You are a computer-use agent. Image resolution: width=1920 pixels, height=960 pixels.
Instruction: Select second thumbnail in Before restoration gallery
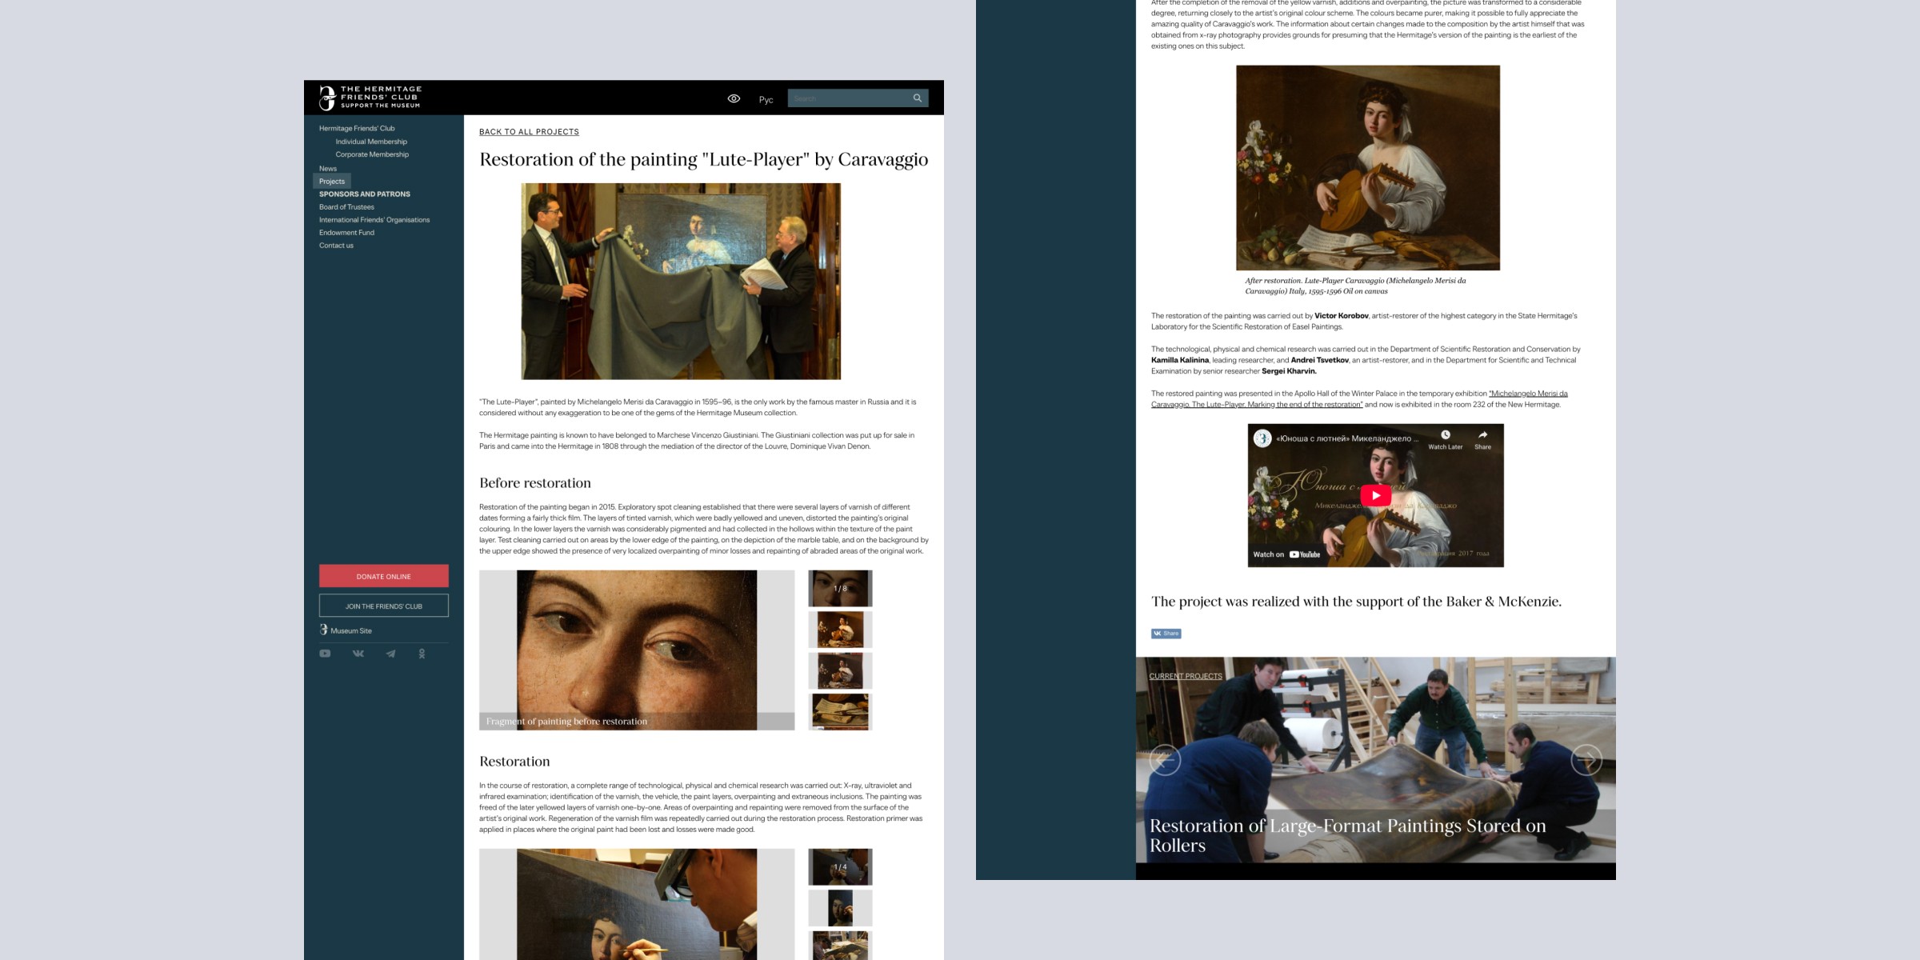[x=840, y=630]
